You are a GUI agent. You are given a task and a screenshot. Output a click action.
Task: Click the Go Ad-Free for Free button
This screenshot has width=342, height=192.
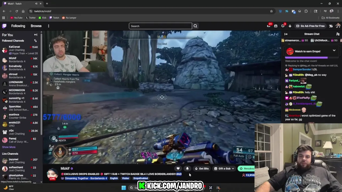click(x=310, y=26)
